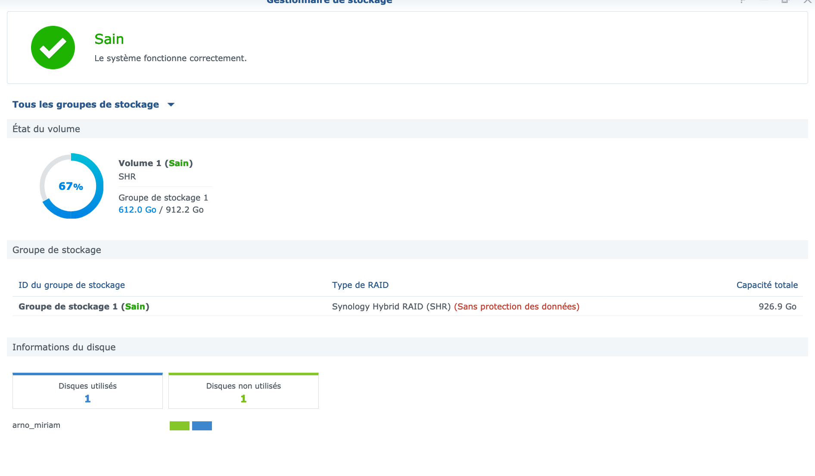Click the 'Groupe de stockage 1' volume line
Viewport: 815px width, 476px height.
pyautogui.click(x=163, y=198)
